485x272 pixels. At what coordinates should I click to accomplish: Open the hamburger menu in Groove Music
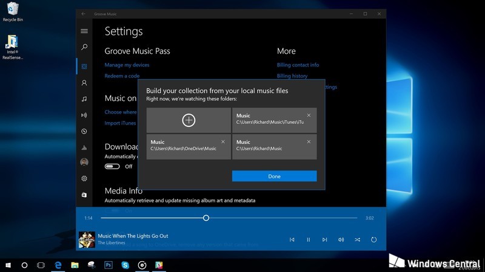pos(84,31)
